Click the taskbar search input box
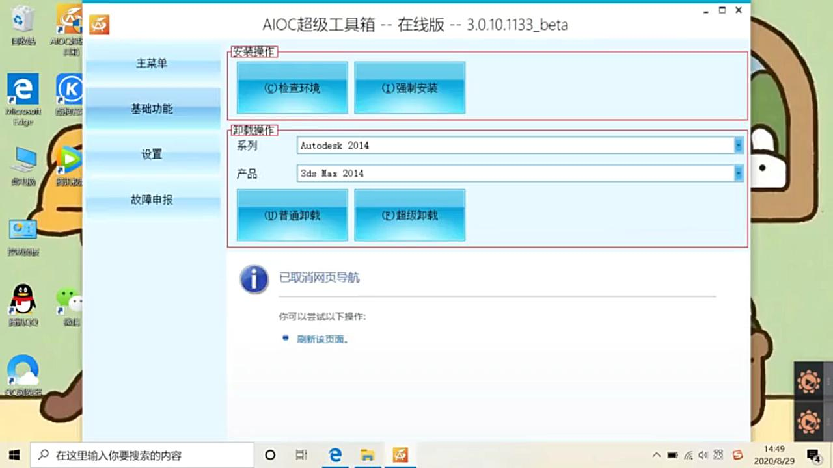The width and height of the screenshot is (833, 468). pos(143,455)
